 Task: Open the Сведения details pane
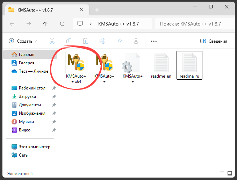(x=214, y=41)
